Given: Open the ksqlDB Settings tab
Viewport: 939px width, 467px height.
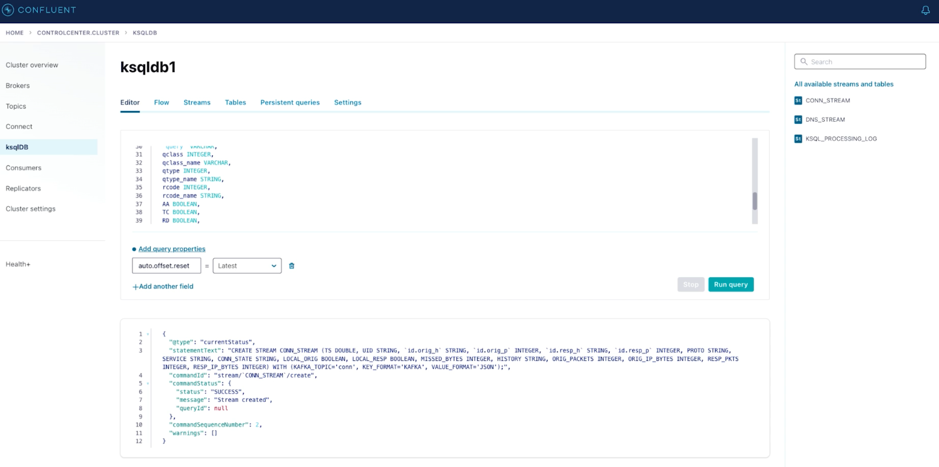Looking at the screenshot, I should coord(348,102).
